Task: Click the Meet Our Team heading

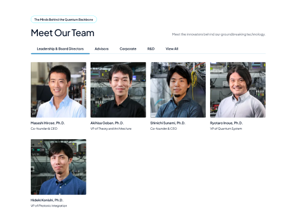Action: [x=63, y=33]
